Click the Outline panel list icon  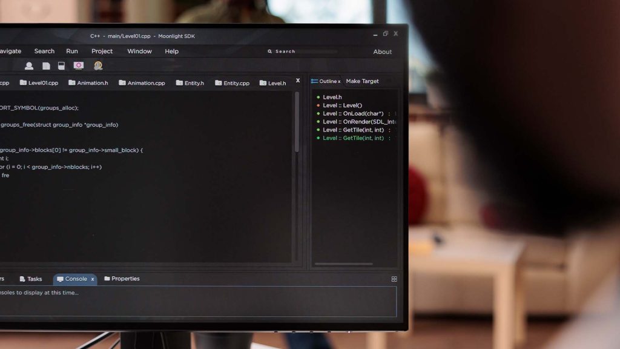314,81
